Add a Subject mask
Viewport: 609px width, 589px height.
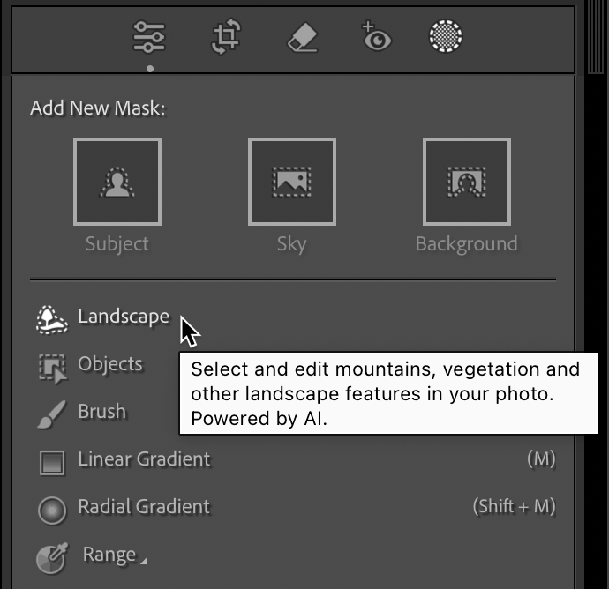(x=117, y=182)
